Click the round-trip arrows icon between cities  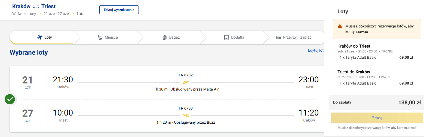pos(36,6)
